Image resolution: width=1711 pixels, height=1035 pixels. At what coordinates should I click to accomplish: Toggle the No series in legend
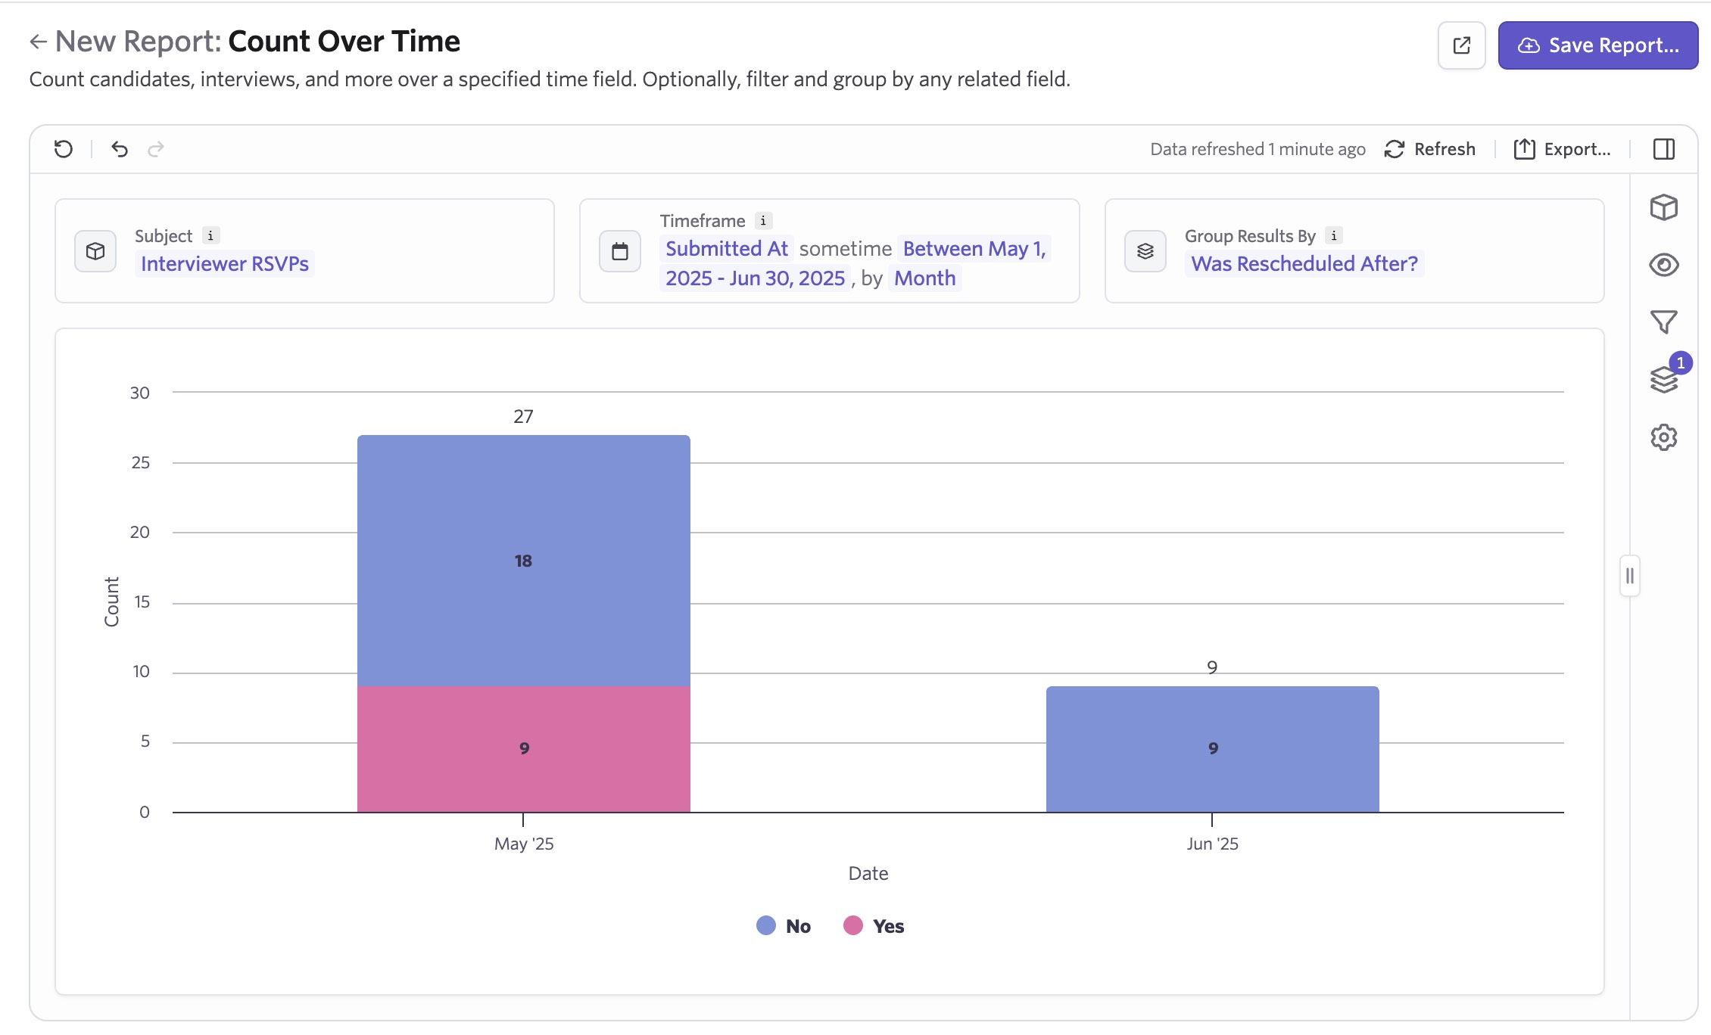[784, 926]
